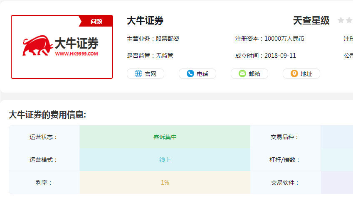
Task: Click the 大牛证券 company title
Action: tap(145, 21)
